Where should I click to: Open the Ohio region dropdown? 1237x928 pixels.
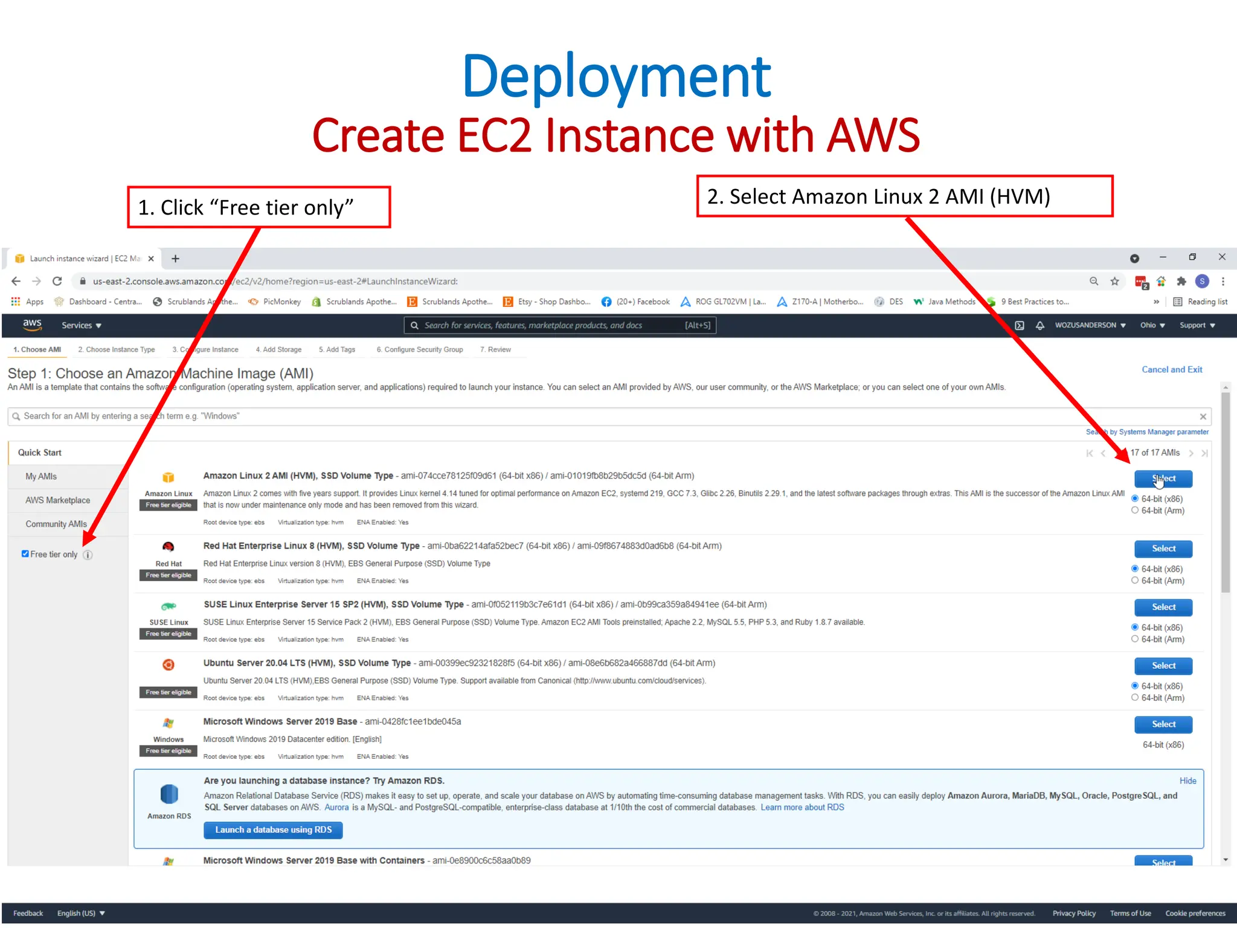pos(1152,325)
